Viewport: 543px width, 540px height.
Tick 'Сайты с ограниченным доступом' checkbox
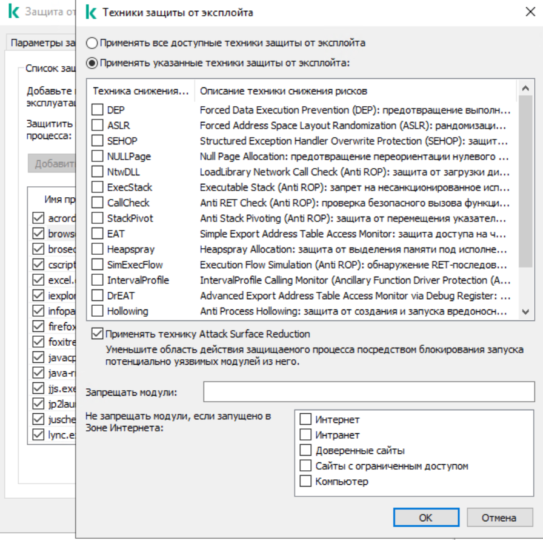coord(305,465)
